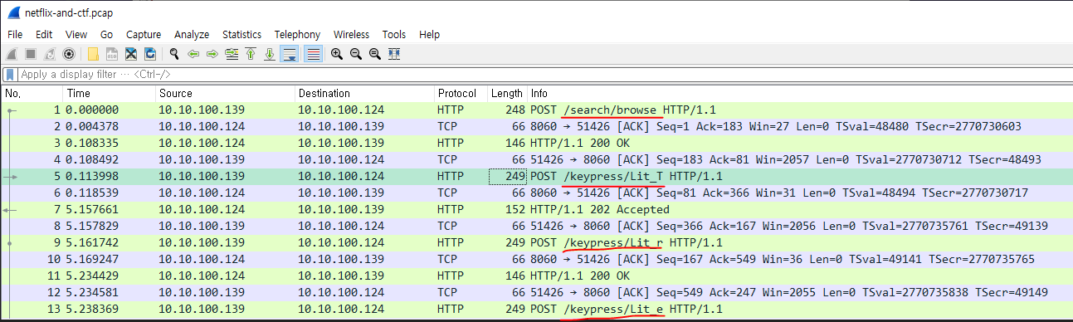Open the Statistics menu
This screenshot has height=322, width=1073.
click(x=241, y=35)
